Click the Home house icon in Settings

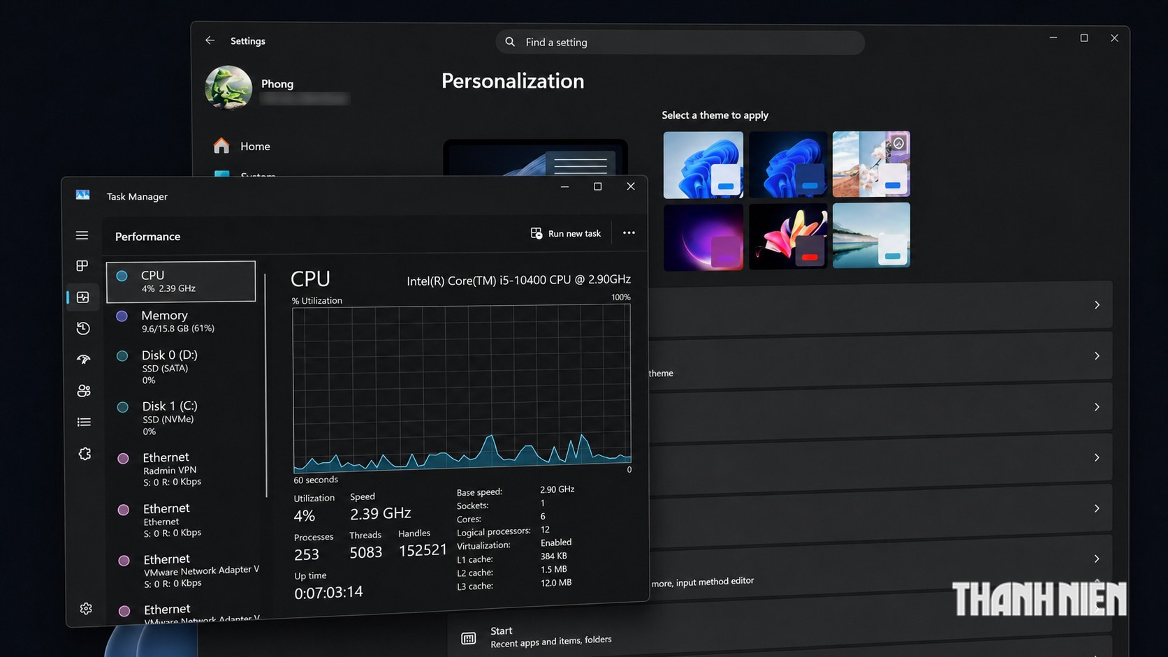click(221, 145)
